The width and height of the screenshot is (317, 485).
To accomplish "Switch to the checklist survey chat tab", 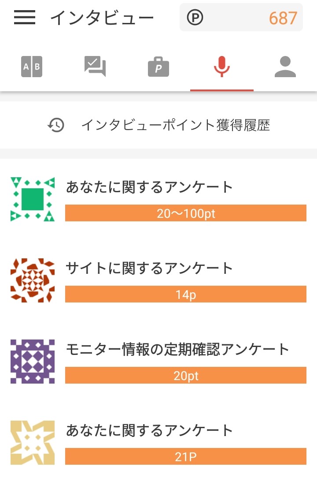I will [x=95, y=67].
